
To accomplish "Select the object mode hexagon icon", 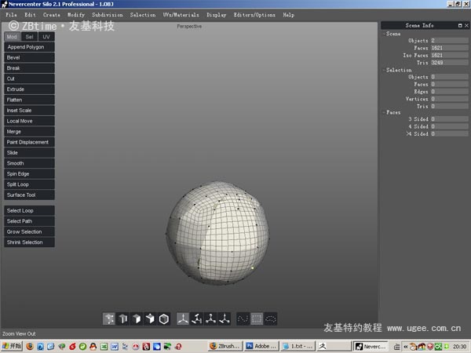I will click(x=164, y=318).
